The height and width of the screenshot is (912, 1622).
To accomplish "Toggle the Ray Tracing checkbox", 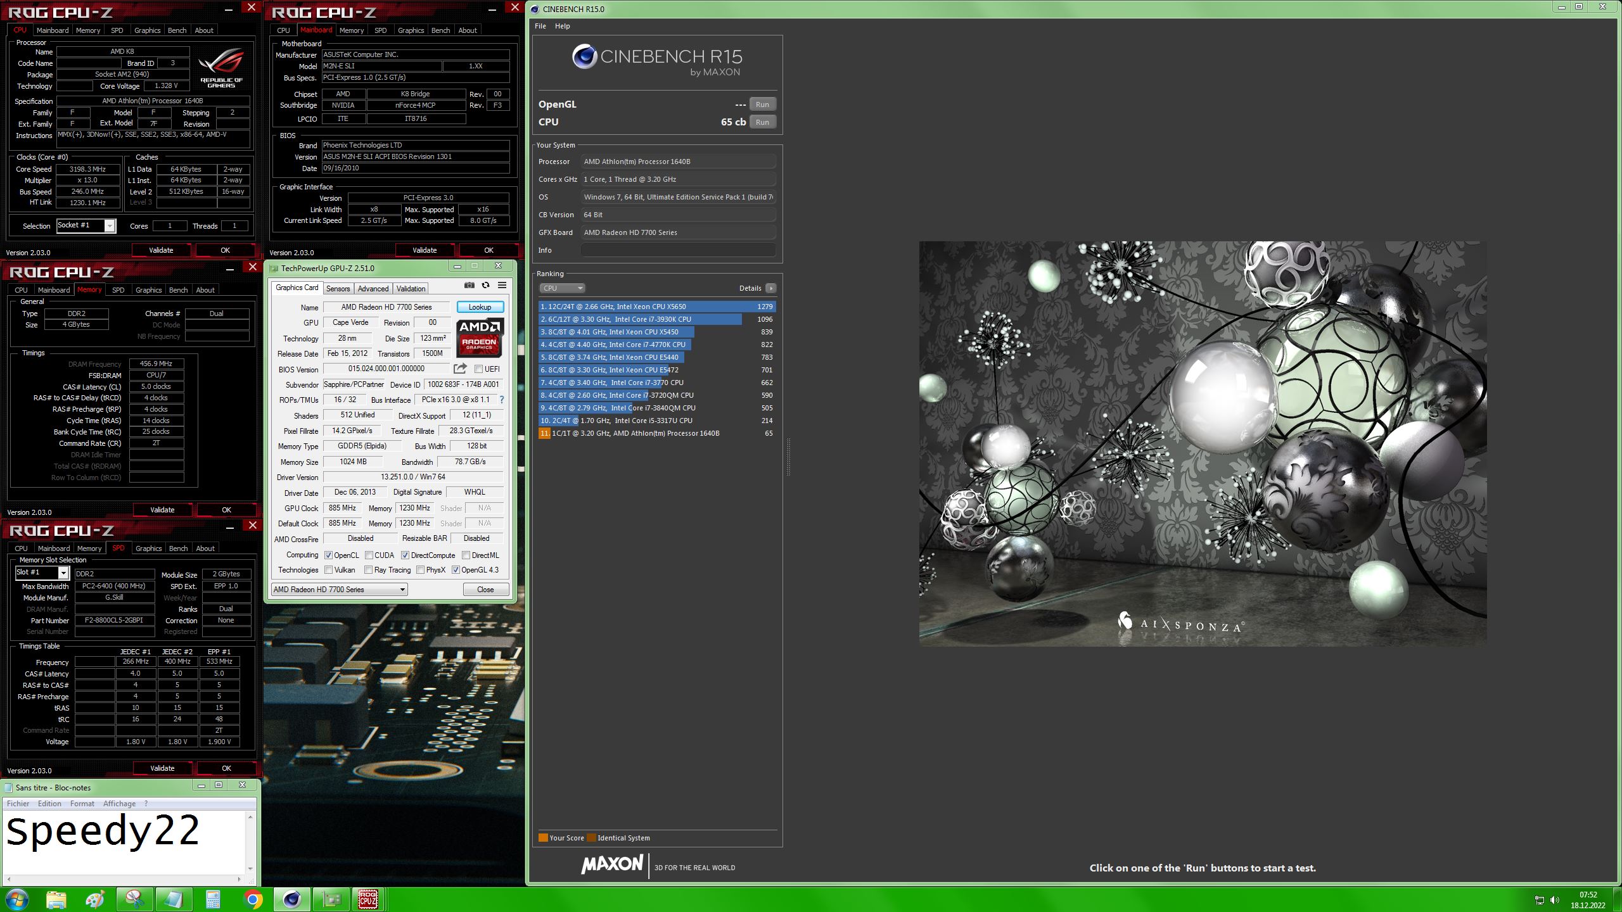I will tap(368, 569).
